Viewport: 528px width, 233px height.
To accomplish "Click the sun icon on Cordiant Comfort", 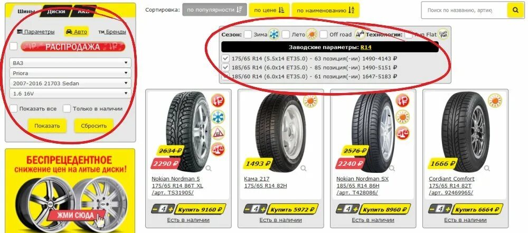I will (x=495, y=100).
